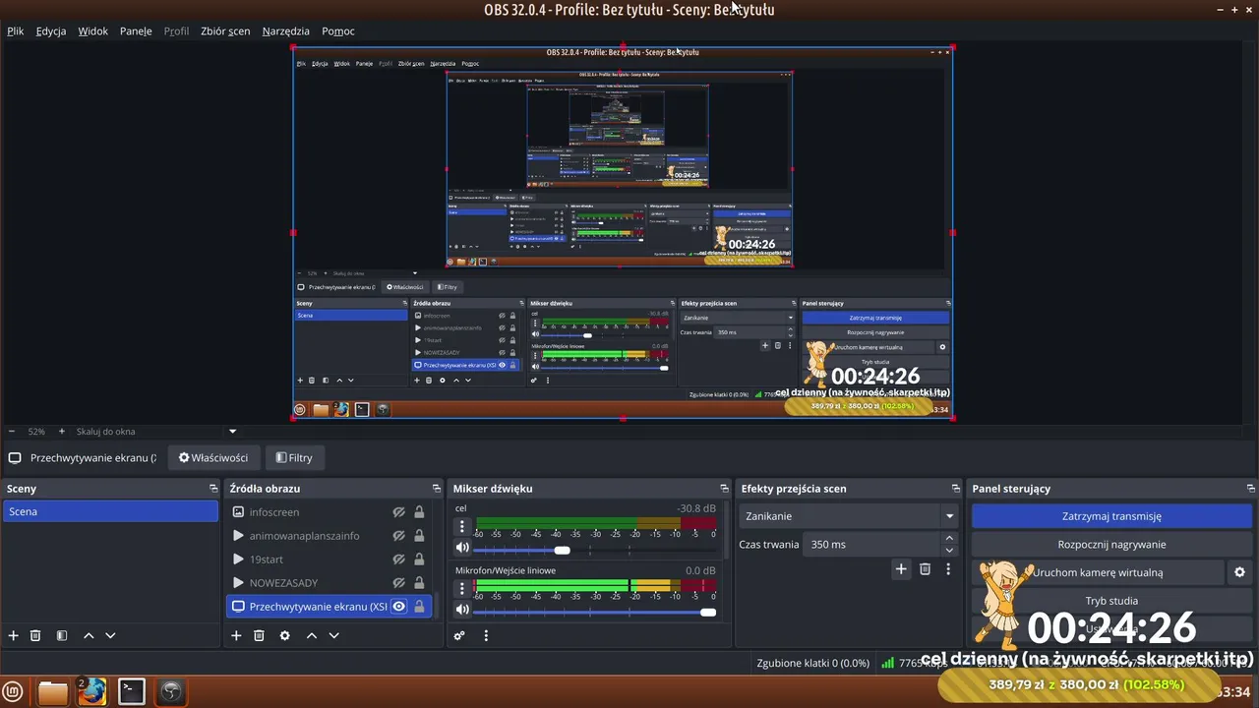1259x708 pixels.
Task: Open virtual camera settings gear
Action: tap(1239, 572)
